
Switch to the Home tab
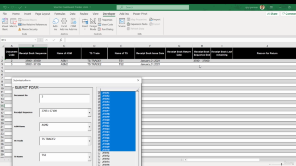pyautogui.click(x=16, y=14)
